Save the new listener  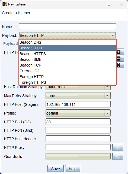point(56,169)
